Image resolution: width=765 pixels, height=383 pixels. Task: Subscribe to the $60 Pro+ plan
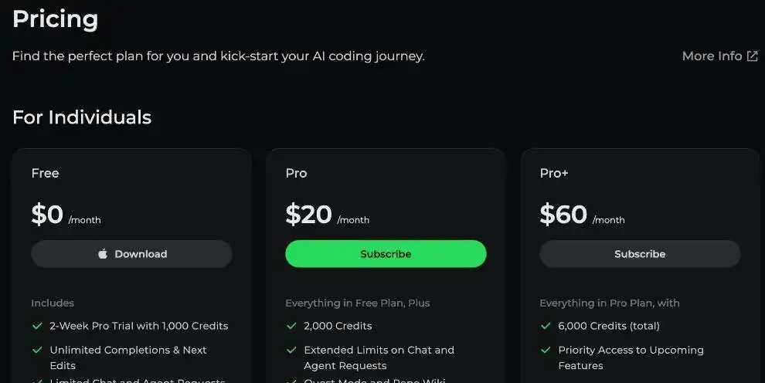pyautogui.click(x=639, y=254)
